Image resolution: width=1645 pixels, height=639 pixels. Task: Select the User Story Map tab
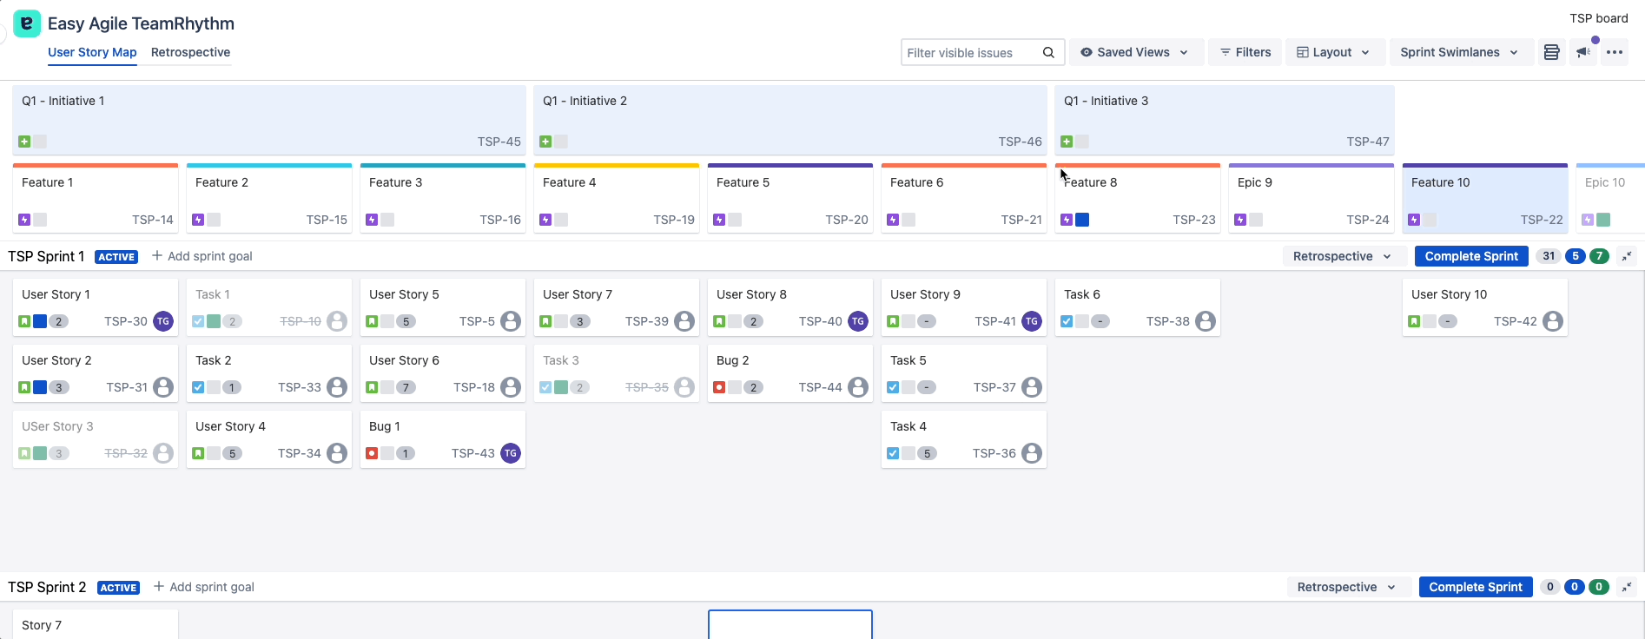pos(92,53)
